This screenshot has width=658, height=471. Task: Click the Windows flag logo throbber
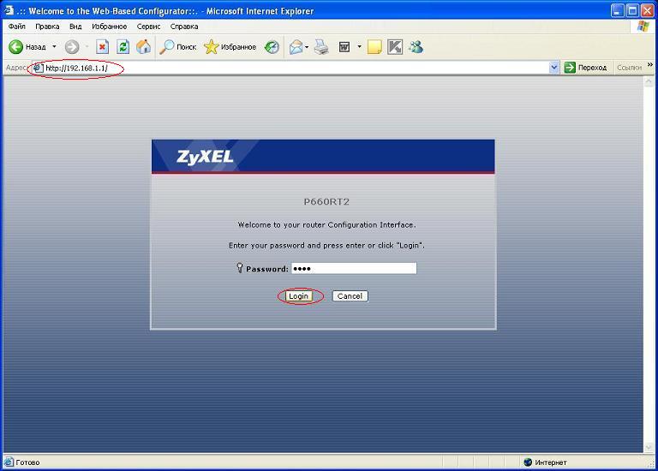(643, 27)
